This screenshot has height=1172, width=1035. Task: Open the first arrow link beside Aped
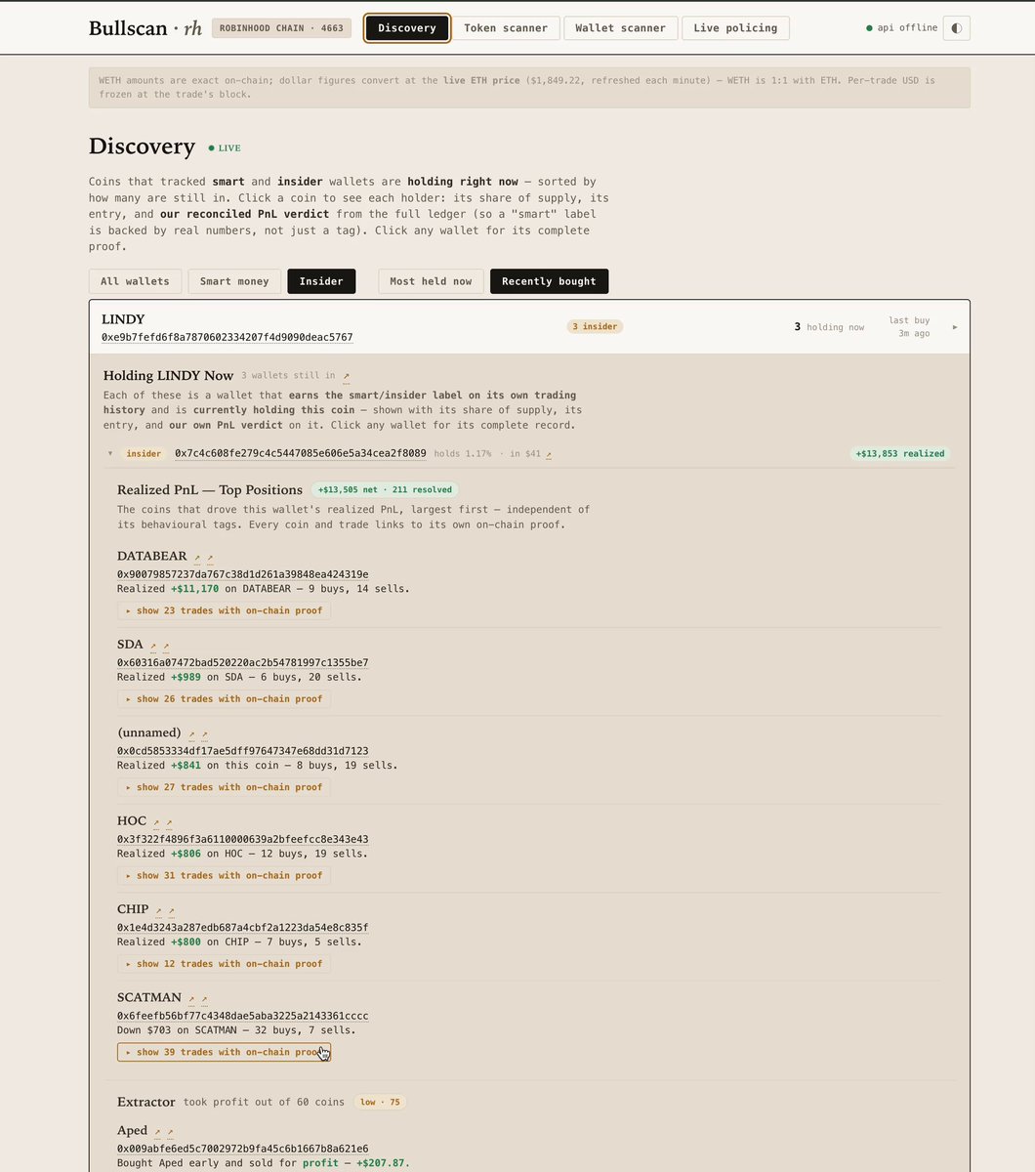157,1132
